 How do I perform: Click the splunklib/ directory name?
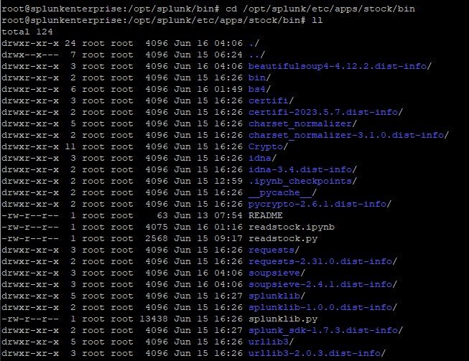[277, 296]
